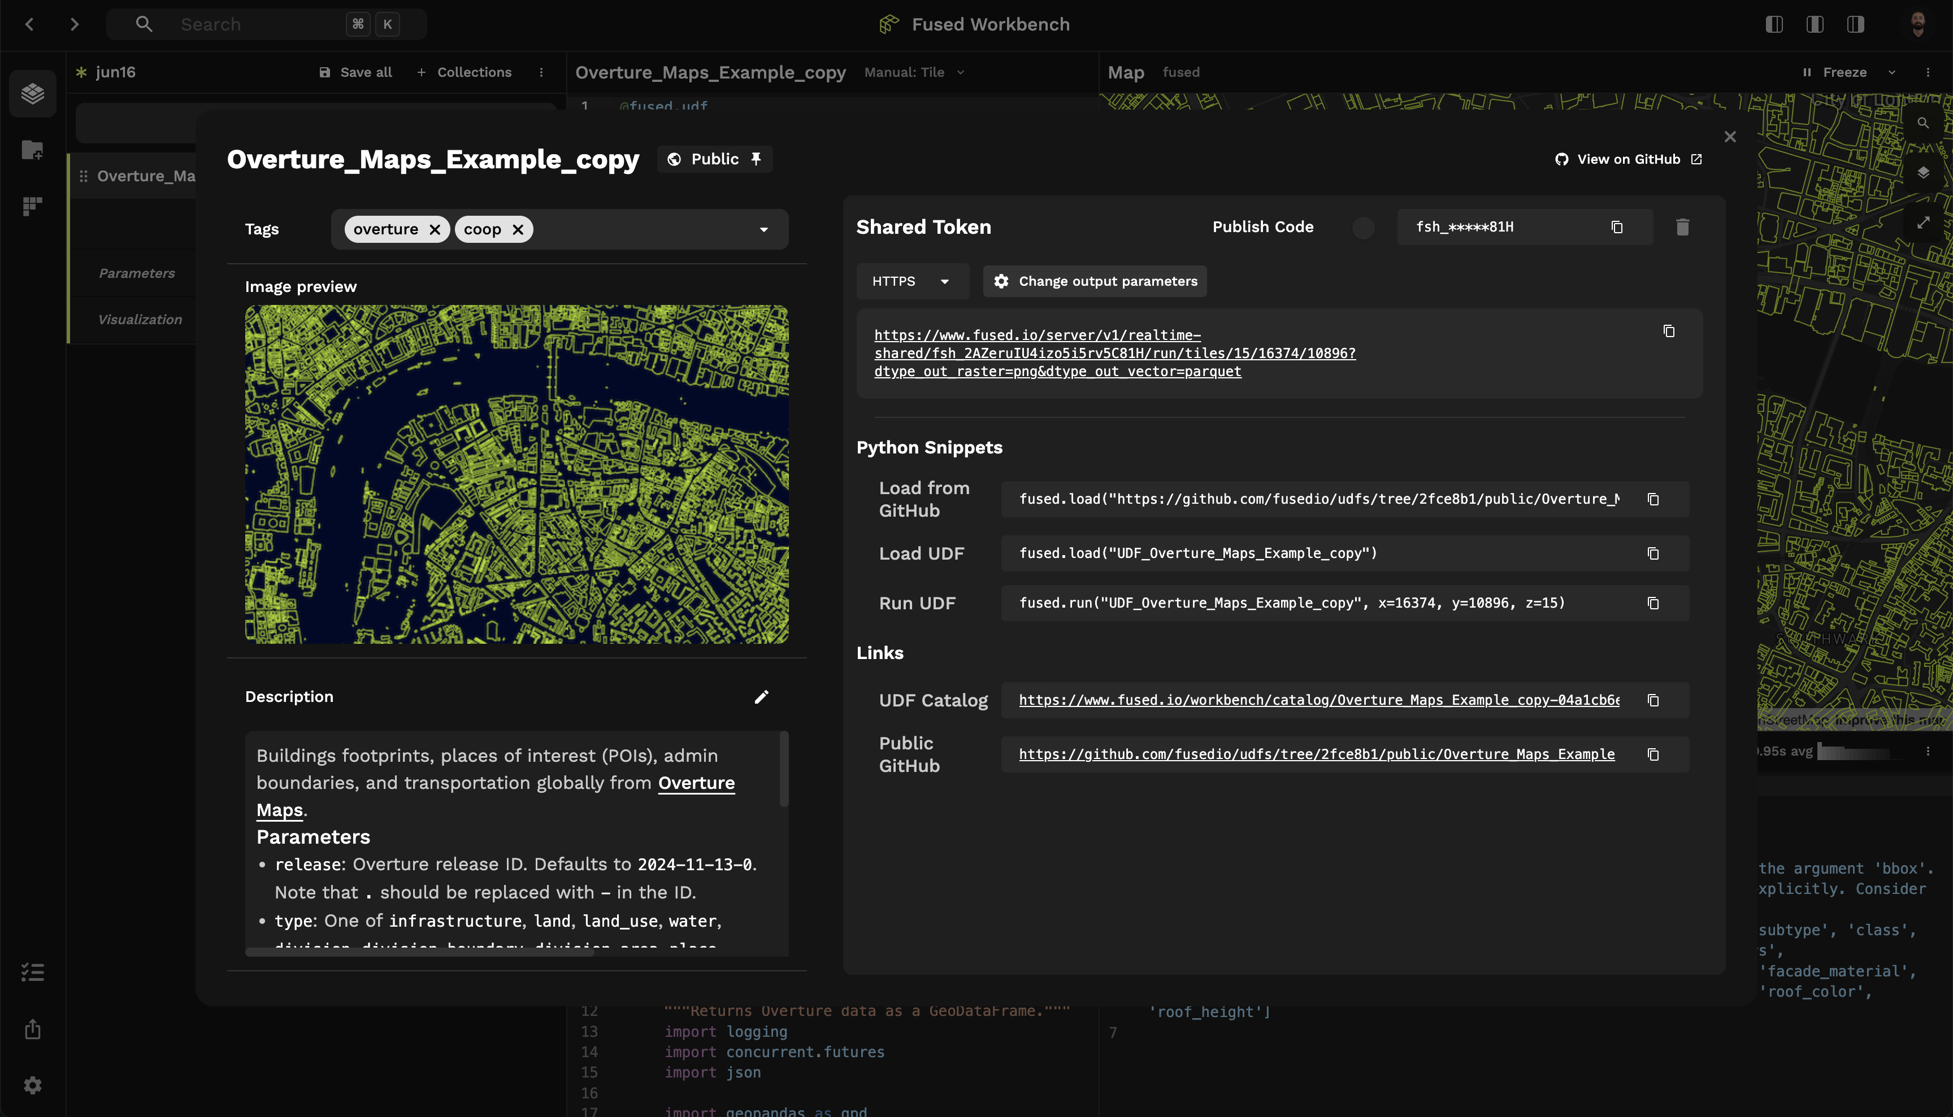Click the Run UDF snippet text
The image size is (1953, 1117).
(1292, 604)
